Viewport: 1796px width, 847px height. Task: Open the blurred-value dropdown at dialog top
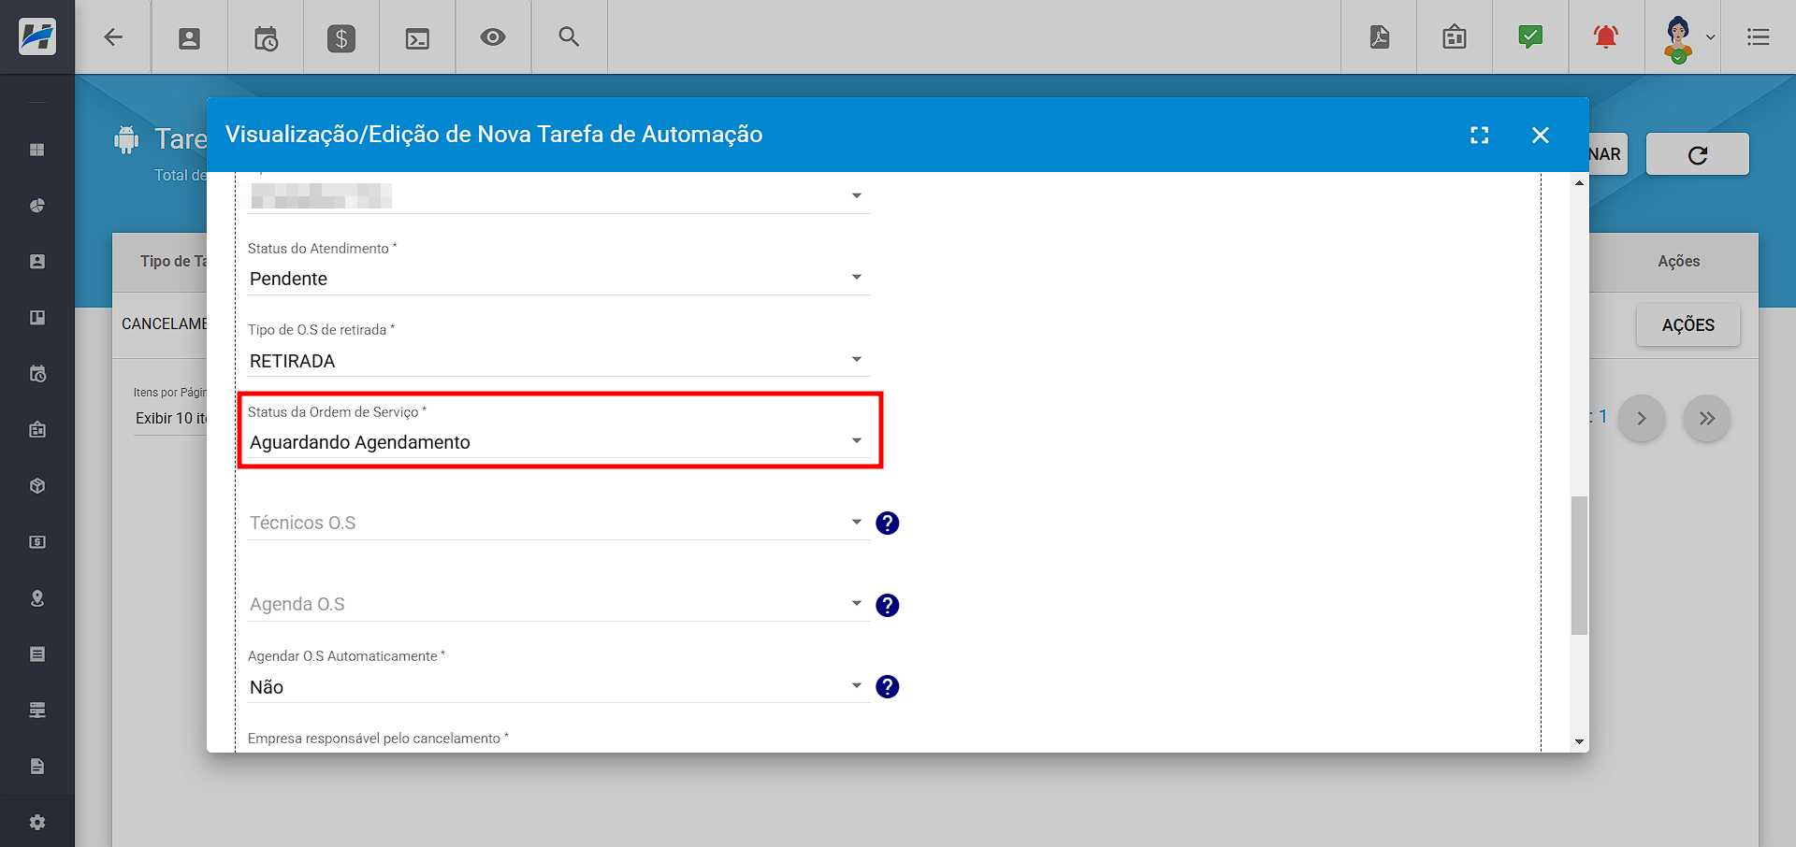tap(558, 196)
